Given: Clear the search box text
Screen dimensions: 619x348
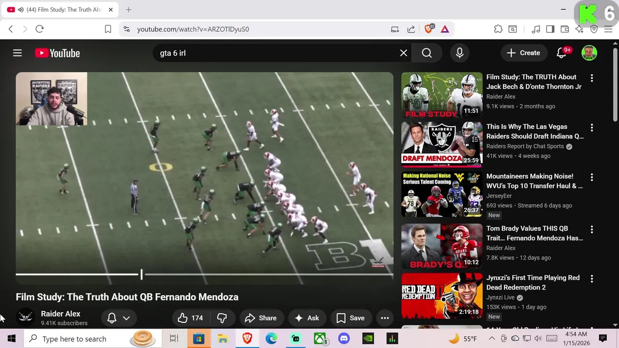Looking at the screenshot, I should click(403, 53).
